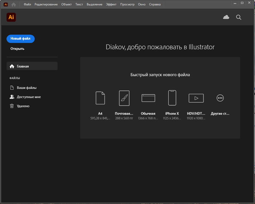Open Доступные мне shared files label

click(x=29, y=97)
